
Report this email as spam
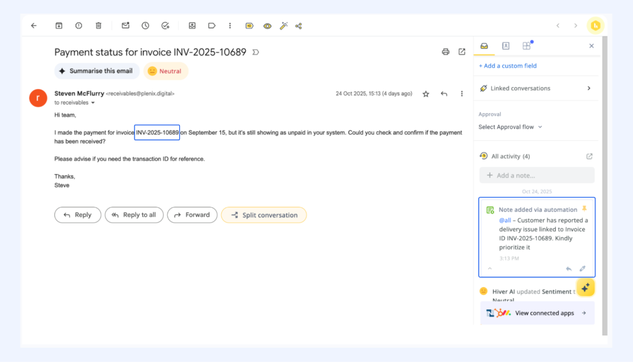(x=79, y=26)
